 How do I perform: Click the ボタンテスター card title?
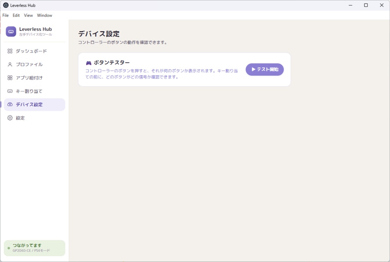point(112,63)
